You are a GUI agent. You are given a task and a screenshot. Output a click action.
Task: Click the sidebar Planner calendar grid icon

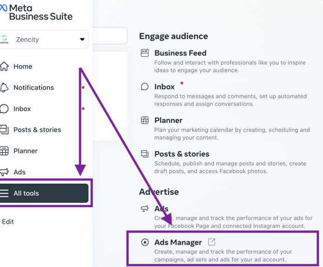pos(4,151)
